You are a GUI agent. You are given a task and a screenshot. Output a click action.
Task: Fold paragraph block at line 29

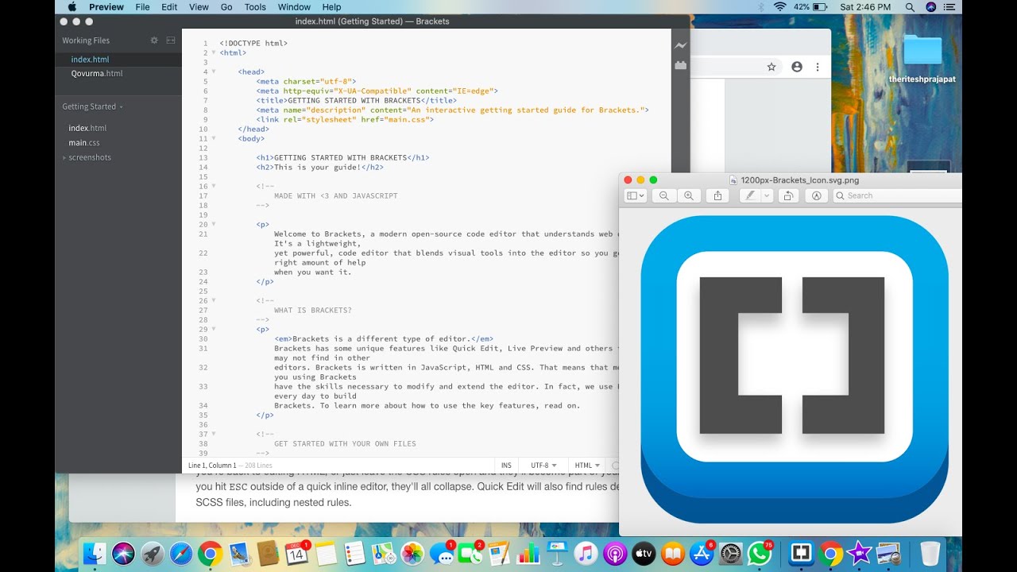click(214, 329)
